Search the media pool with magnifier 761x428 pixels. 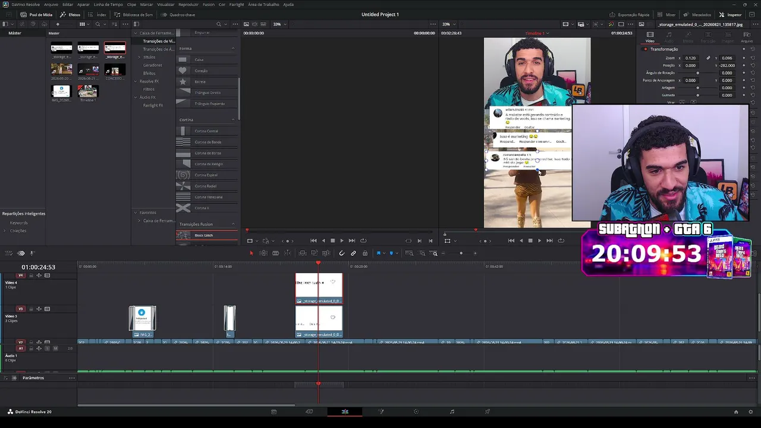click(98, 24)
